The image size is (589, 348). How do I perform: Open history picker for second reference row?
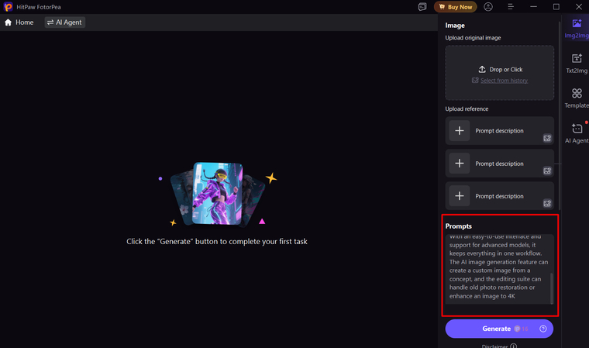pyautogui.click(x=547, y=171)
